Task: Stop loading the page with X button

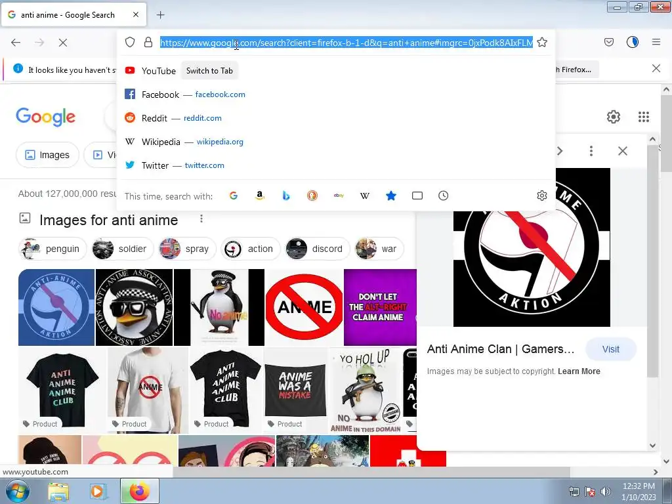Action: [x=63, y=43]
